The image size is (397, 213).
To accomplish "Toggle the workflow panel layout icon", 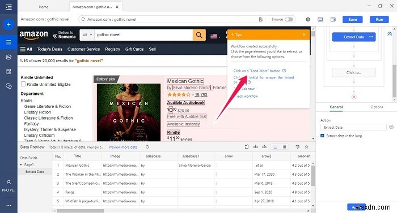I will point(333,19).
